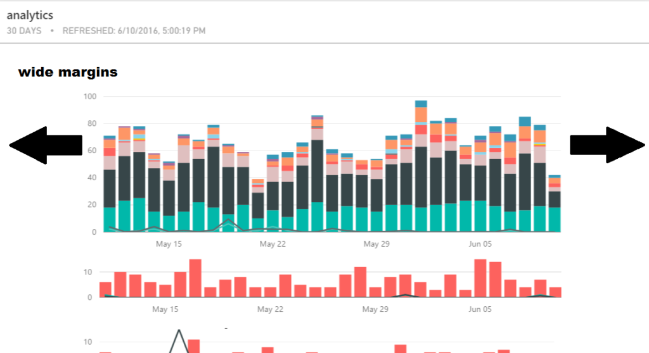The image size is (649, 353).
Task: Select the "wide margins" annotation text
Action: pos(68,72)
